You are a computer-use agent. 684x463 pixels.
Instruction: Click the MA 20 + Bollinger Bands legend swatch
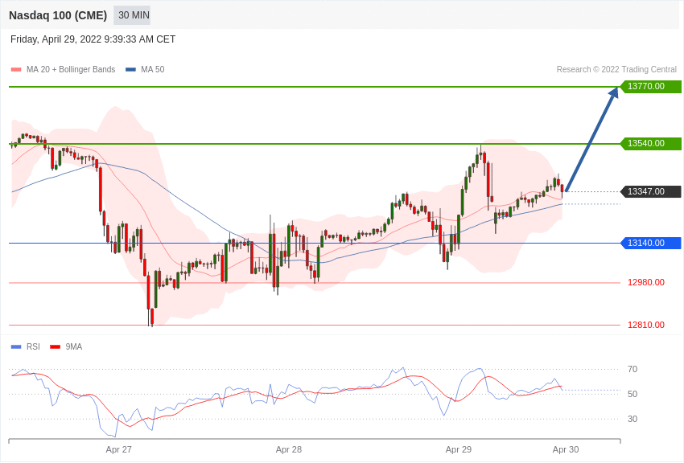point(16,70)
